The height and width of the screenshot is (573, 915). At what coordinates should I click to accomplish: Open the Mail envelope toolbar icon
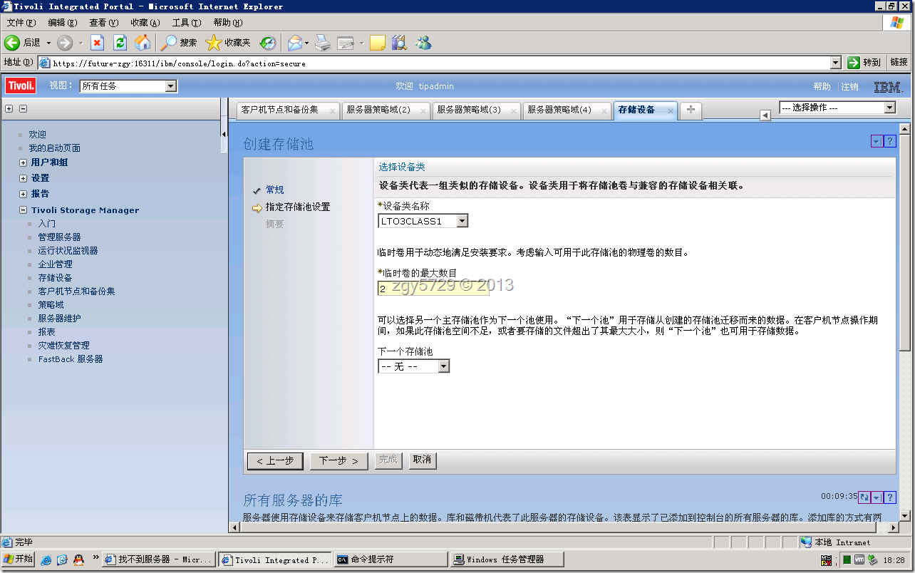(294, 43)
